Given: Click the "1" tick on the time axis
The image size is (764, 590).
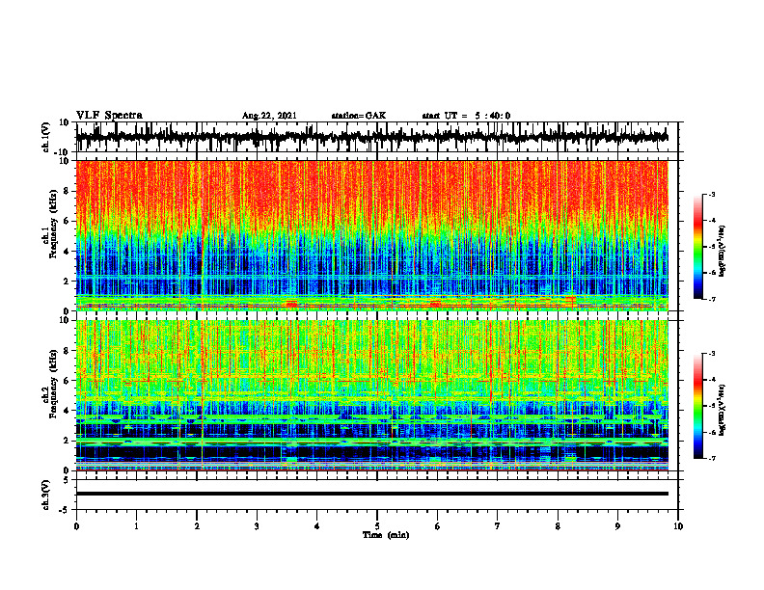Looking at the screenshot, I should 136,526.
